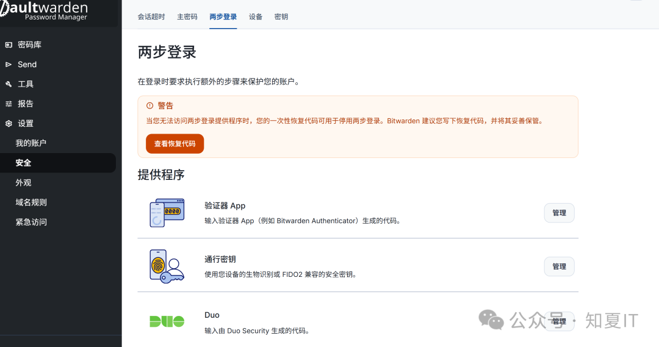
Task: Select the 两步登录 tab
Action: pos(223,17)
